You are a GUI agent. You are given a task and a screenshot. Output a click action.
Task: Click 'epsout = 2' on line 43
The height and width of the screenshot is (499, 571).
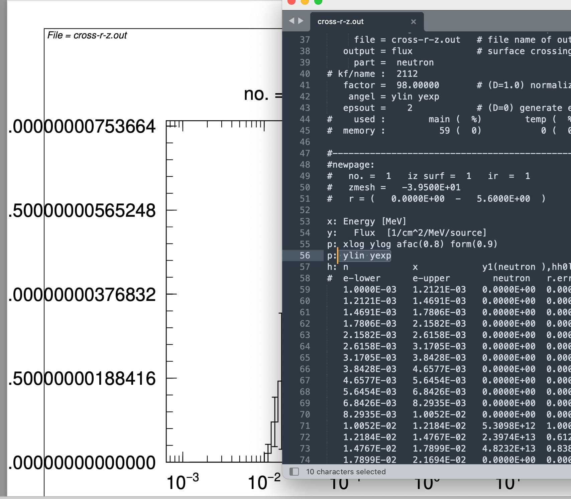tap(378, 108)
